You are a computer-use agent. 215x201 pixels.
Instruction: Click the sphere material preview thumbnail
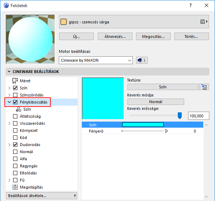[30, 39]
